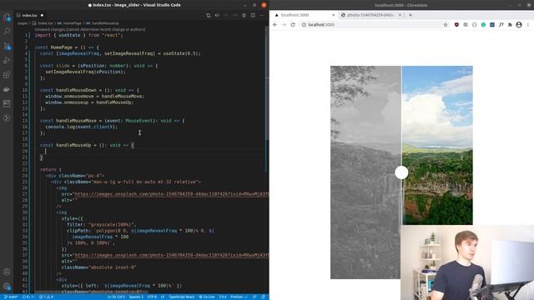
Task: Change indentation via Spaces status bar item
Action: [136, 297]
